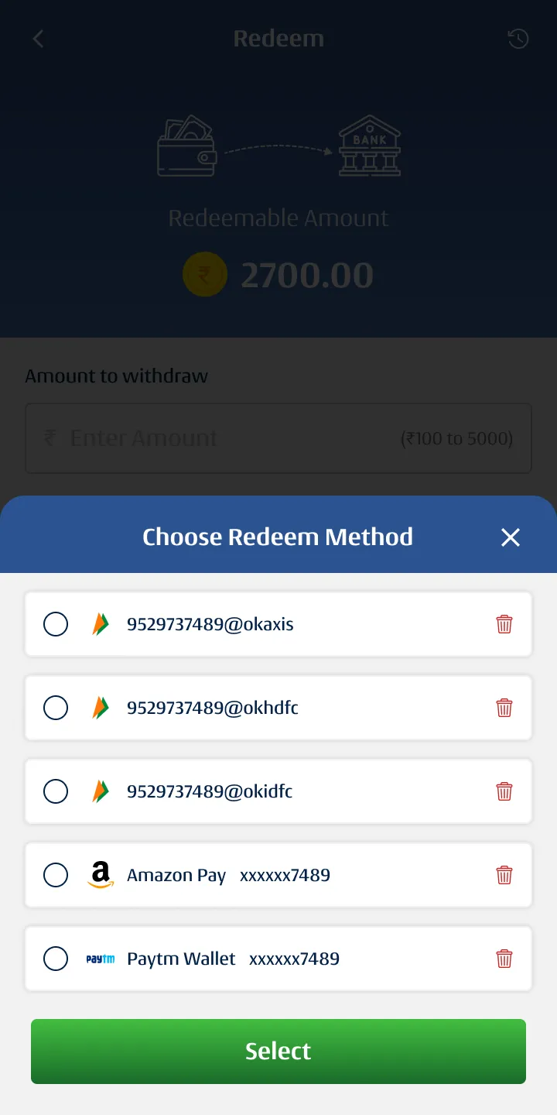Select the Amazon Pay radio button
The height and width of the screenshot is (1115, 557).
[56, 875]
